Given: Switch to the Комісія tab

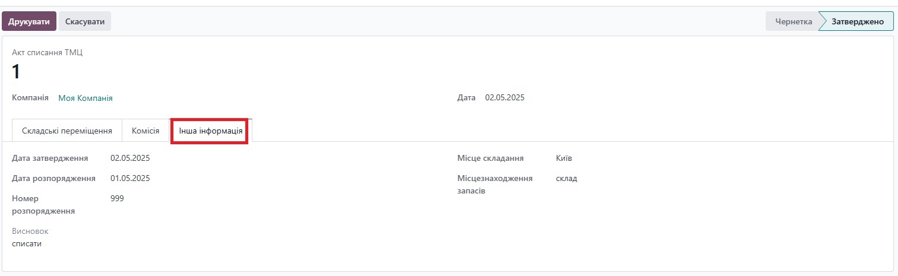Looking at the screenshot, I should pos(146,131).
